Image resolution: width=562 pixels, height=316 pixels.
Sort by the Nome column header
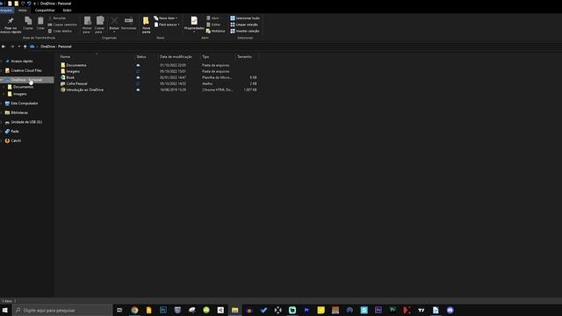coord(96,56)
